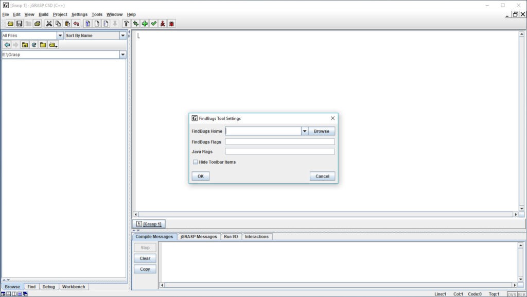527x297 pixels.
Task: Click the new folder icon in the browser
Action: tap(43, 45)
